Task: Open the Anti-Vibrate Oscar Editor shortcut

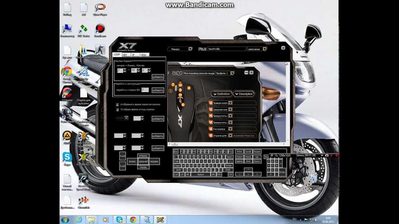Action: point(84,139)
